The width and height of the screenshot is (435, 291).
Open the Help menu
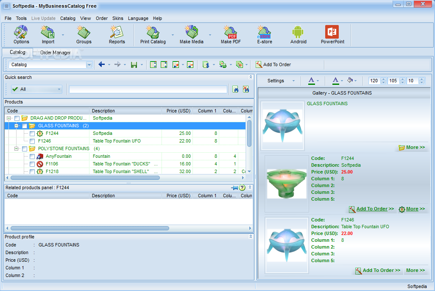click(x=157, y=18)
